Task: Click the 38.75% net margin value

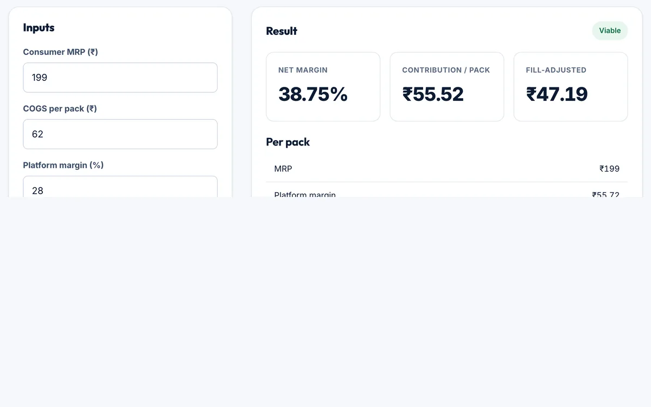Action: [313, 94]
